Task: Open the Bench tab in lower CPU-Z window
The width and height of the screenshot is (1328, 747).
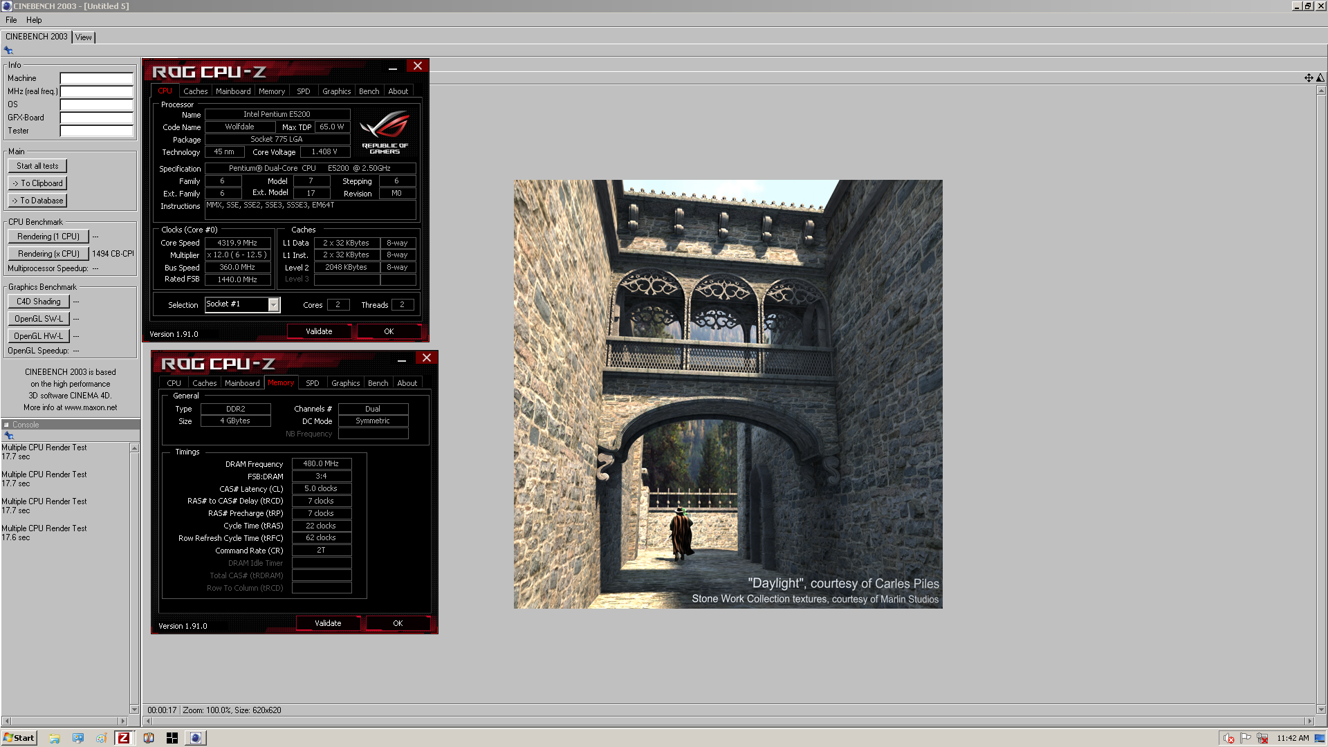Action: [378, 383]
